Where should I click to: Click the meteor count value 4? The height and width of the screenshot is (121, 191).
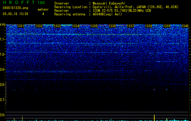click(43, 14)
